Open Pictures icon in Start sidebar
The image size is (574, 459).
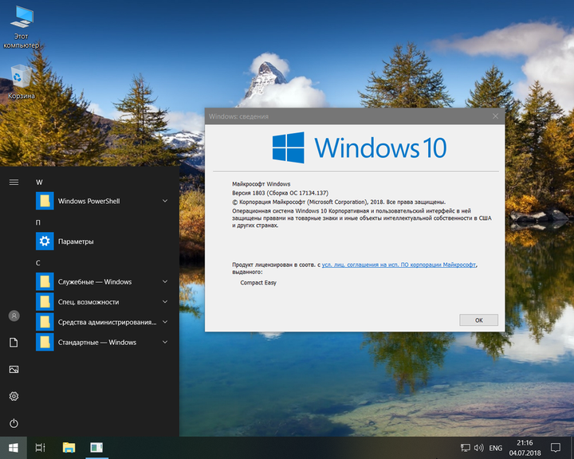coord(14,369)
